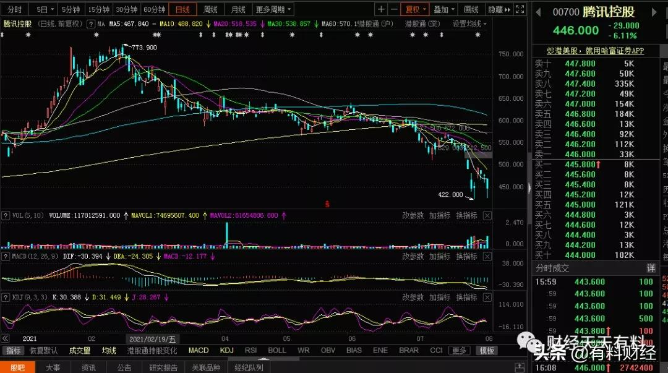The height and width of the screenshot is (373, 668).
Task: Enter fullscreen chart mode icon
Action: (520, 9)
